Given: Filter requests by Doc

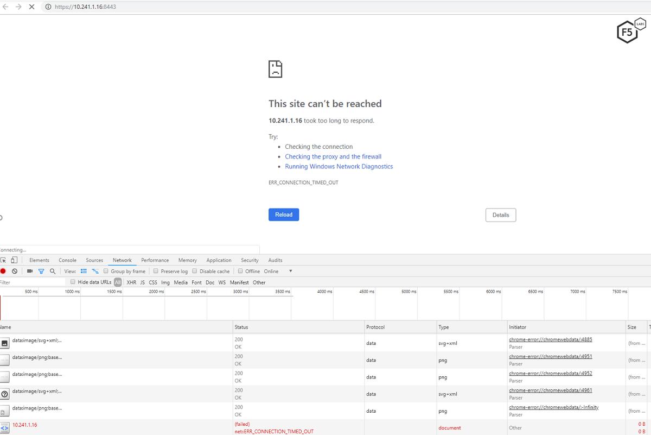Looking at the screenshot, I should pyautogui.click(x=210, y=282).
